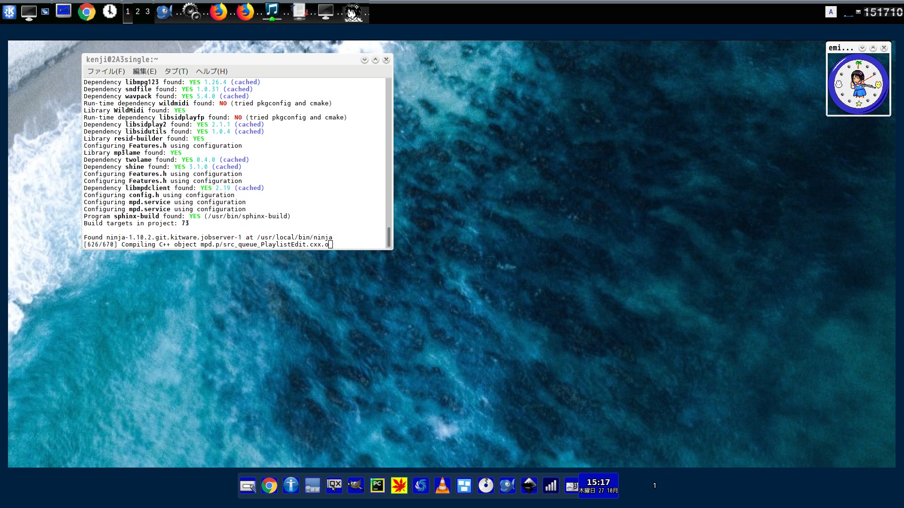
Task: Open the music player with green connection indicator
Action: tap(272, 12)
